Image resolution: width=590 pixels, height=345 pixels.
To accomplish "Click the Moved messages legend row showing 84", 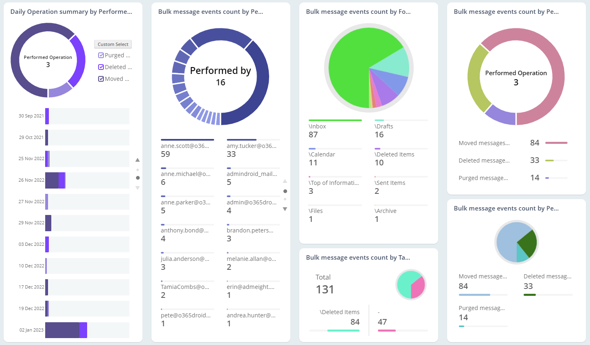I will click(x=512, y=143).
